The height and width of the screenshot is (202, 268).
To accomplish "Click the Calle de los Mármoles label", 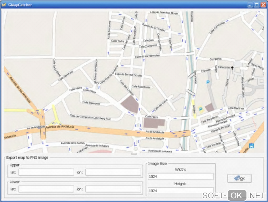I will coord(147,56).
